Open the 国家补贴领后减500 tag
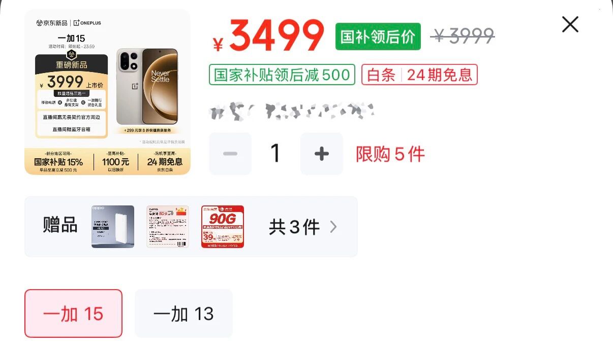The image size is (613, 350). click(282, 75)
